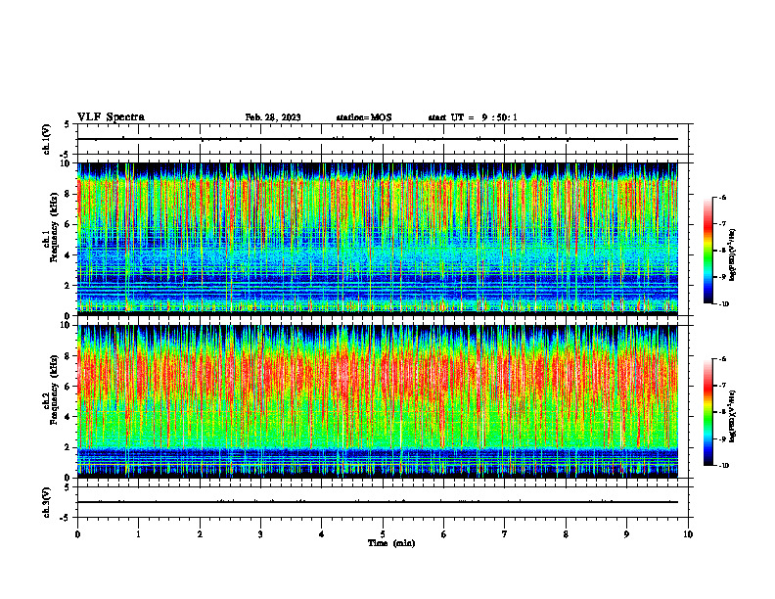This screenshot has width=775, height=599.
Task: Click time axis tick label "1"
Action: point(138,534)
